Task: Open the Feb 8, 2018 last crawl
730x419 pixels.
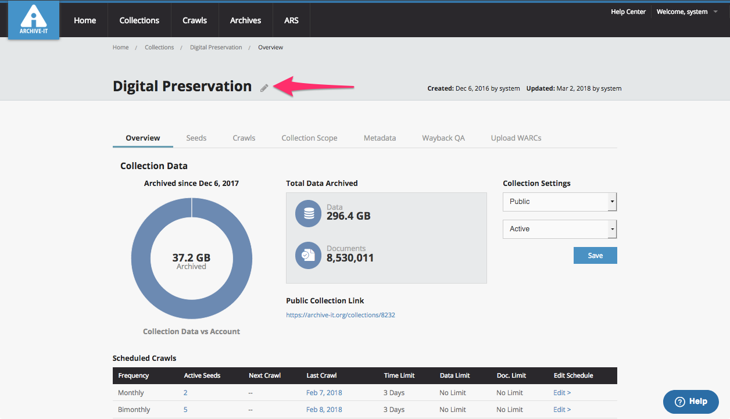Action: pyautogui.click(x=324, y=410)
